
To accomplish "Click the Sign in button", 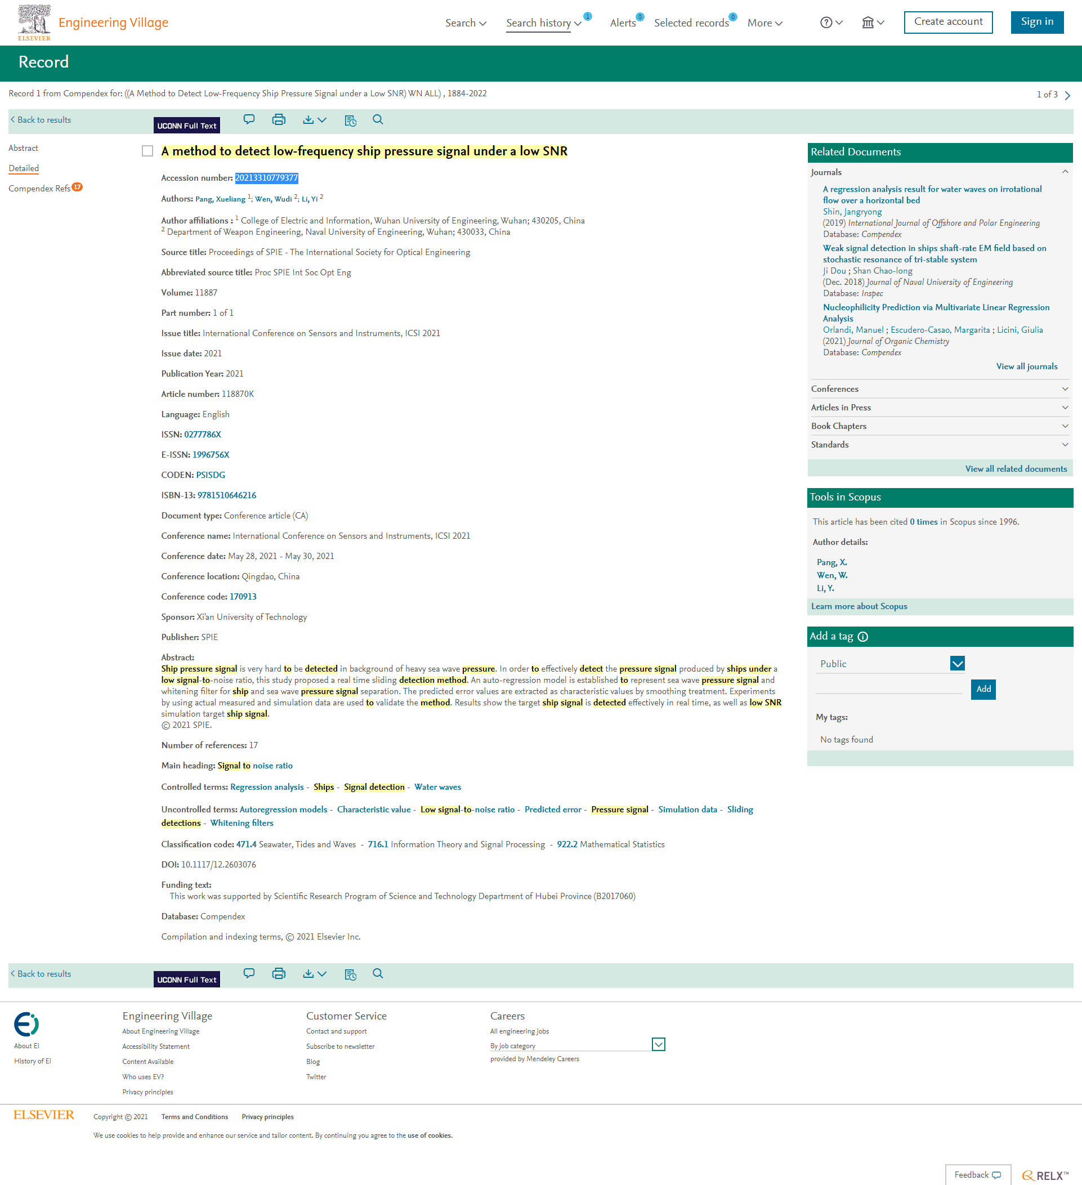I will tap(1037, 22).
